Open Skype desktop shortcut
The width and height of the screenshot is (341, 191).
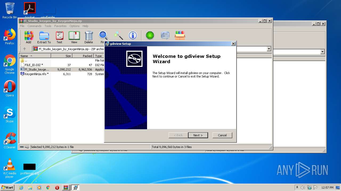[10, 115]
